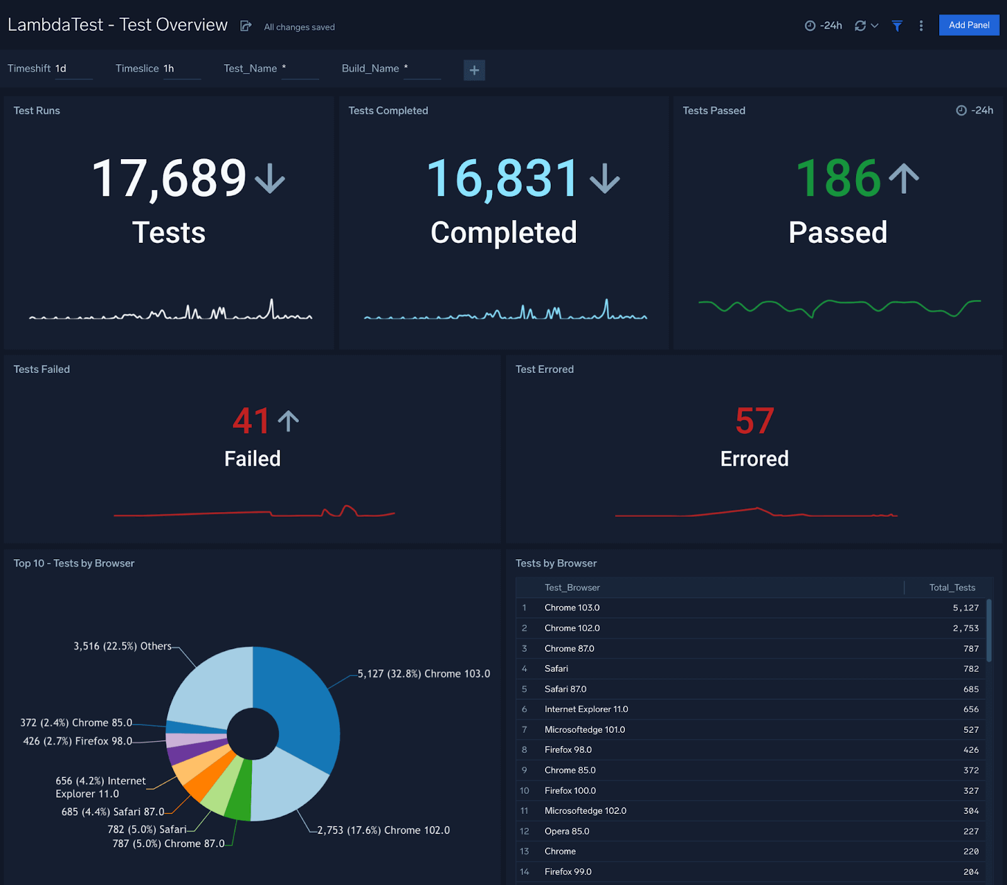The height and width of the screenshot is (885, 1007).
Task: Toggle the blue filter icon
Action: pos(897,26)
